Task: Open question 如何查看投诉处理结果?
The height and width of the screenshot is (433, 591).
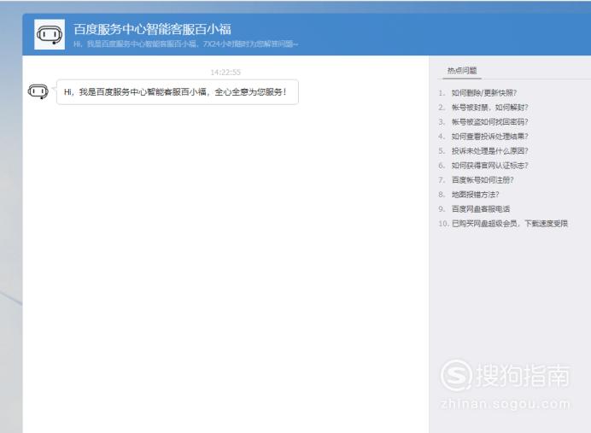Action: click(x=490, y=137)
